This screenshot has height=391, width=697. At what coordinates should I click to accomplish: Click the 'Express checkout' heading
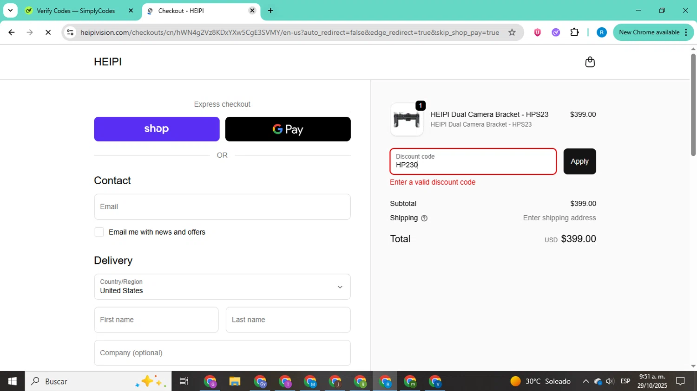(x=222, y=104)
